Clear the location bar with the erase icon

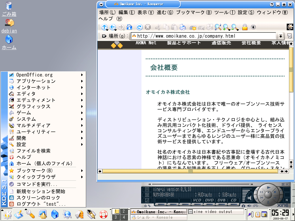104,36
